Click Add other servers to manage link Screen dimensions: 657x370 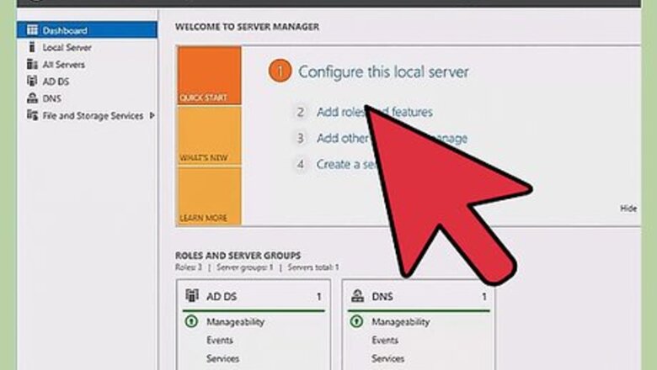(392, 138)
